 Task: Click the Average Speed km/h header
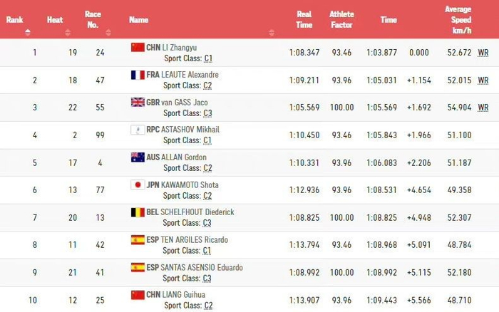point(458,20)
